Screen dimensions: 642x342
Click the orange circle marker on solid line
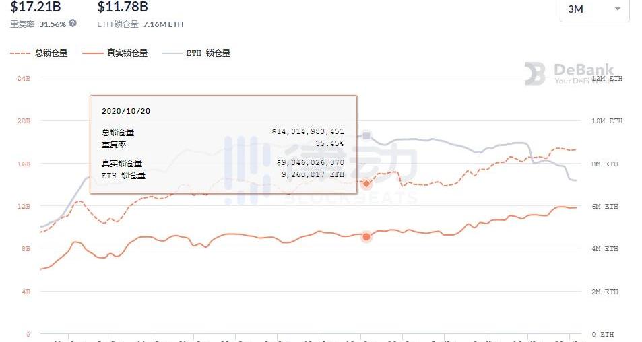(366, 236)
